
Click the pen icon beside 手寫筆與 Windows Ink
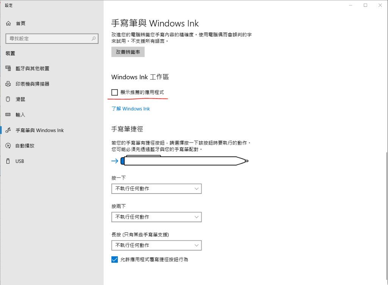pos(8,130)
